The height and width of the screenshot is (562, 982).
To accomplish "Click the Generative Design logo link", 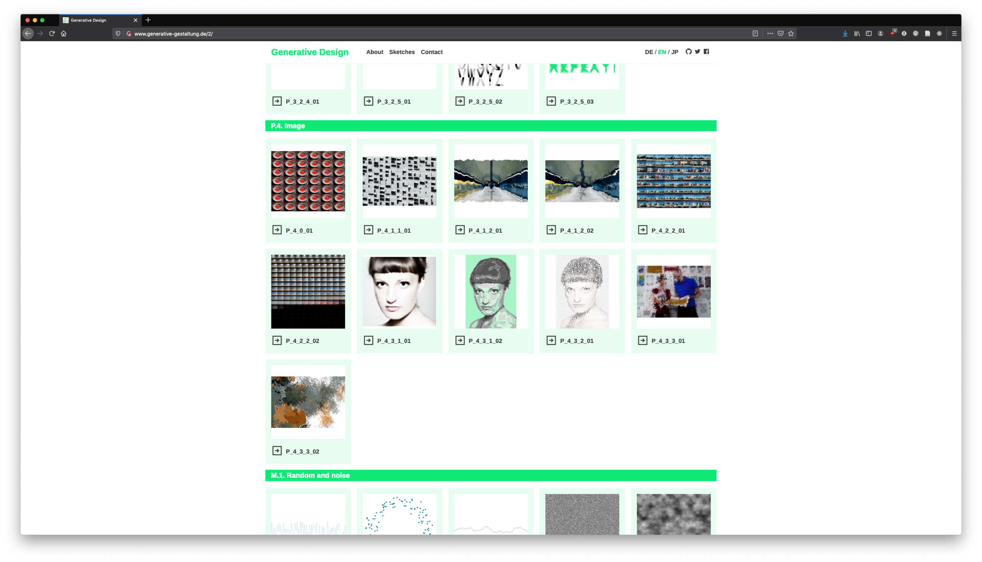I will pos(310,52).
